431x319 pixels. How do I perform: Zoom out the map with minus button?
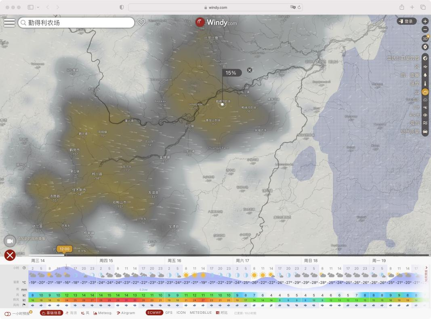point(425,29)
